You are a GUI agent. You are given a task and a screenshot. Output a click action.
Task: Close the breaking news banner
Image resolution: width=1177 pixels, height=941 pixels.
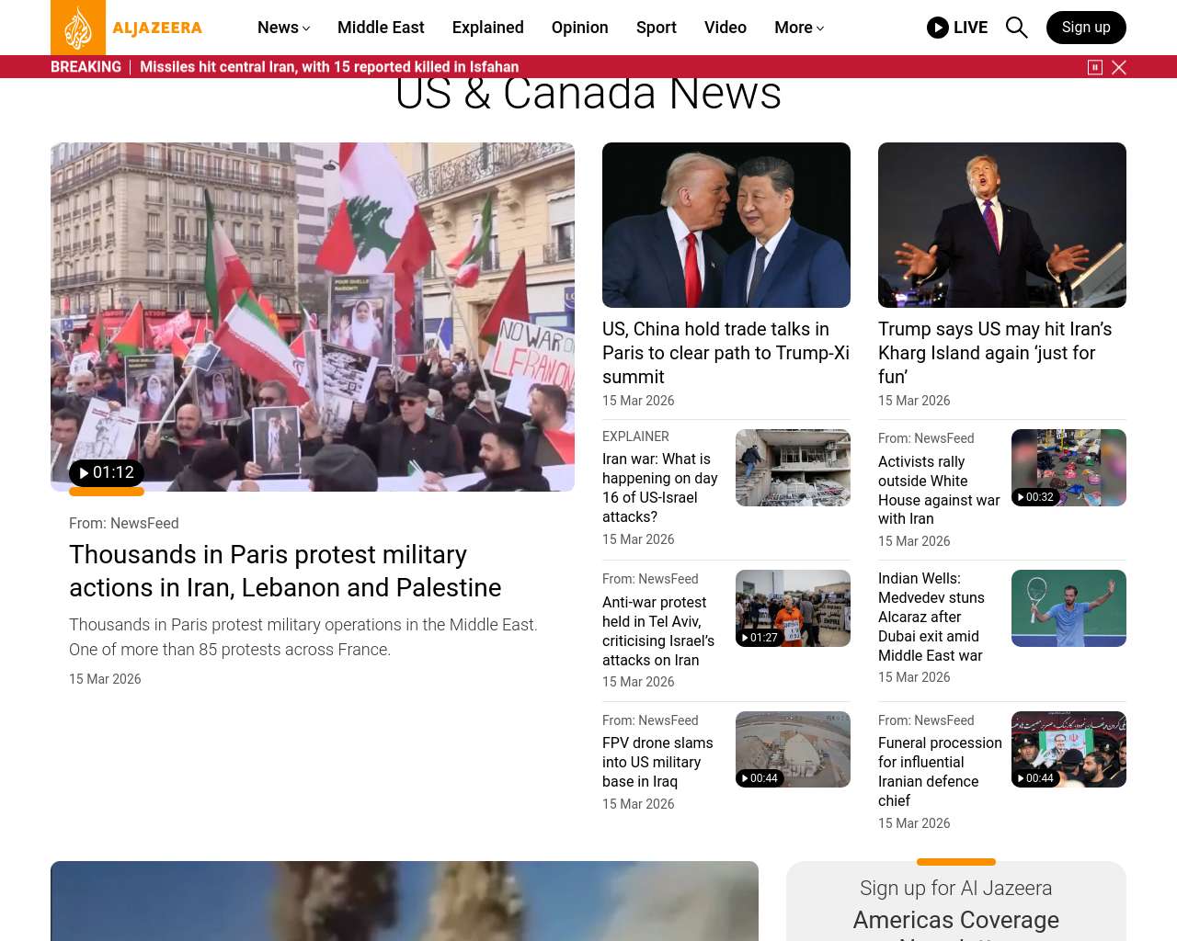tap(1119, 67)
